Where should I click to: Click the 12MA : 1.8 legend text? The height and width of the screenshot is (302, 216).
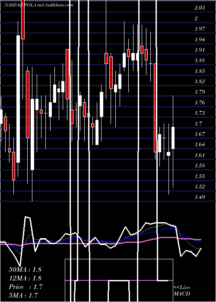tap(25, 278)
